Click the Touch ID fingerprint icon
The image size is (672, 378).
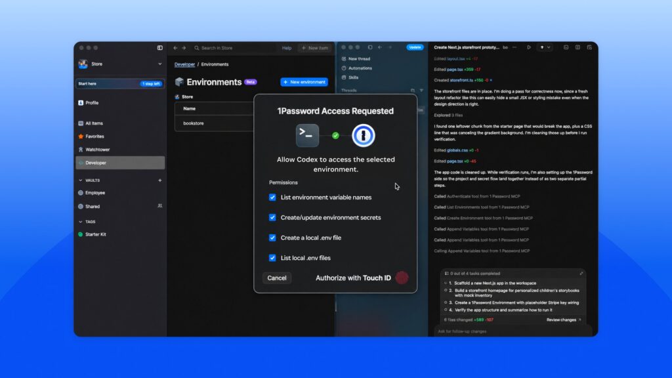402,278
